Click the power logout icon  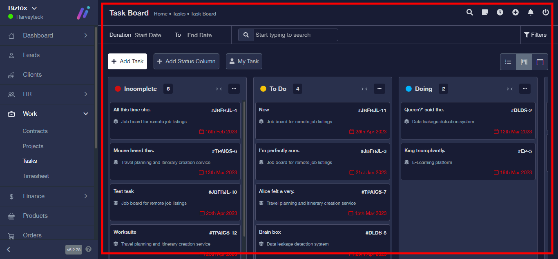546,13
